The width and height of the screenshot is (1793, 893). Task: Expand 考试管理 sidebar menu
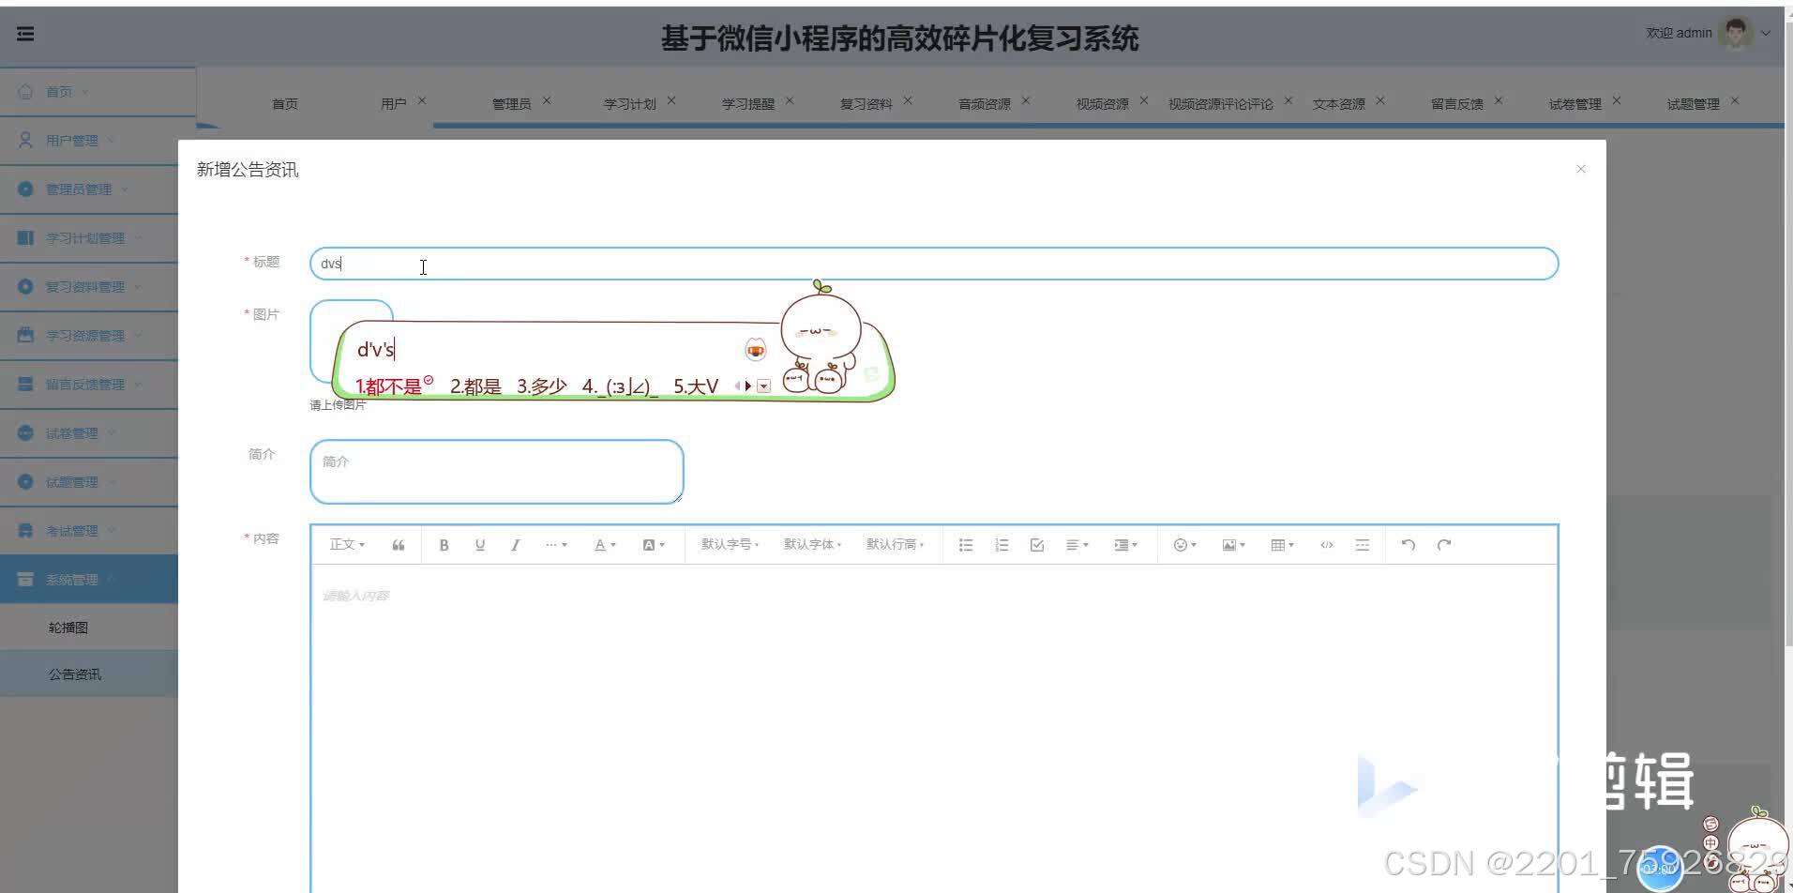point(89,530)
